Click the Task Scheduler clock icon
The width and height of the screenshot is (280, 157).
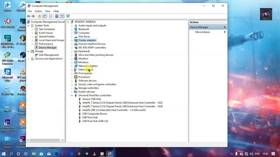pyautogui.click(x=36, y=29)
